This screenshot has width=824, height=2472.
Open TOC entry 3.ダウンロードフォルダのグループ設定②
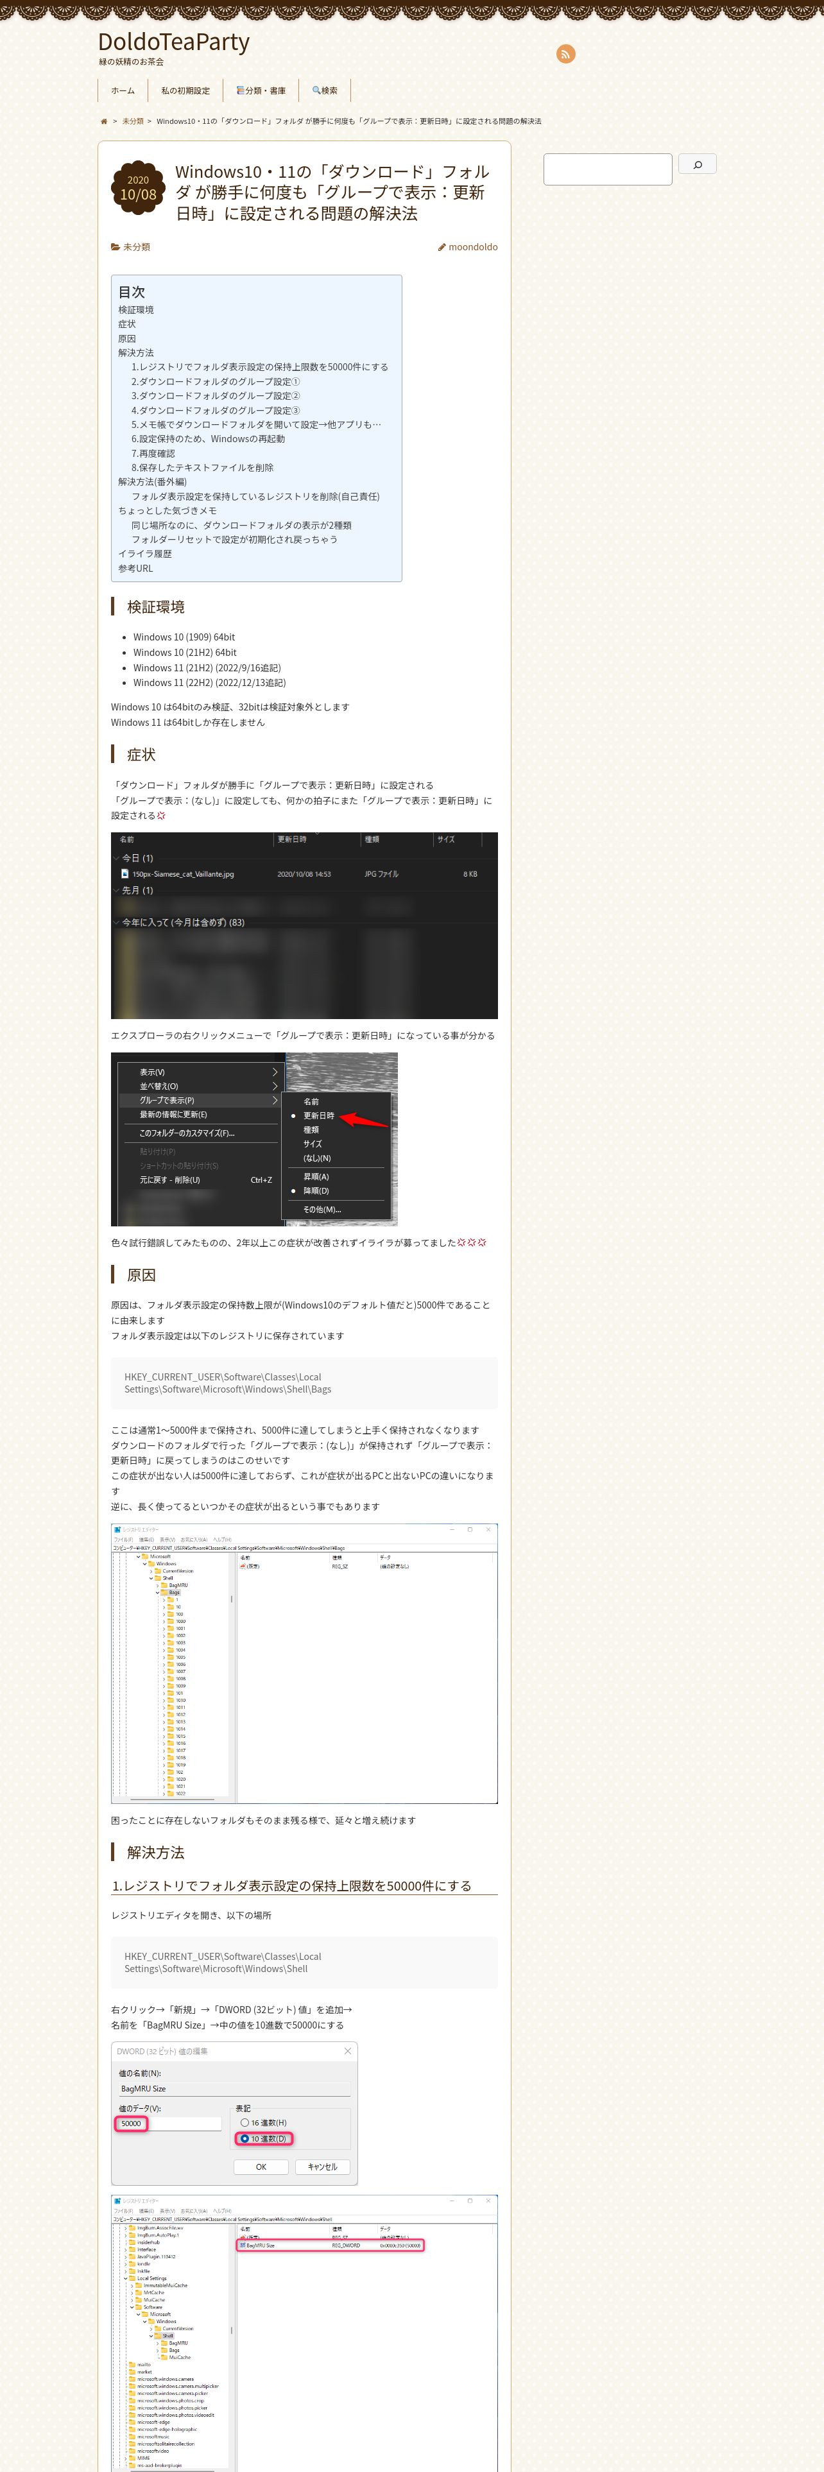tap(216, 397)
